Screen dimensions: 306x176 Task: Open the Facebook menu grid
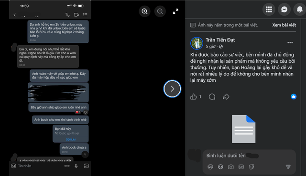(269, 10)
